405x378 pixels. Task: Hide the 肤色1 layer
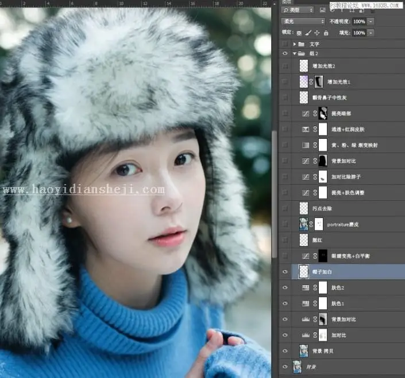point(285,303)
